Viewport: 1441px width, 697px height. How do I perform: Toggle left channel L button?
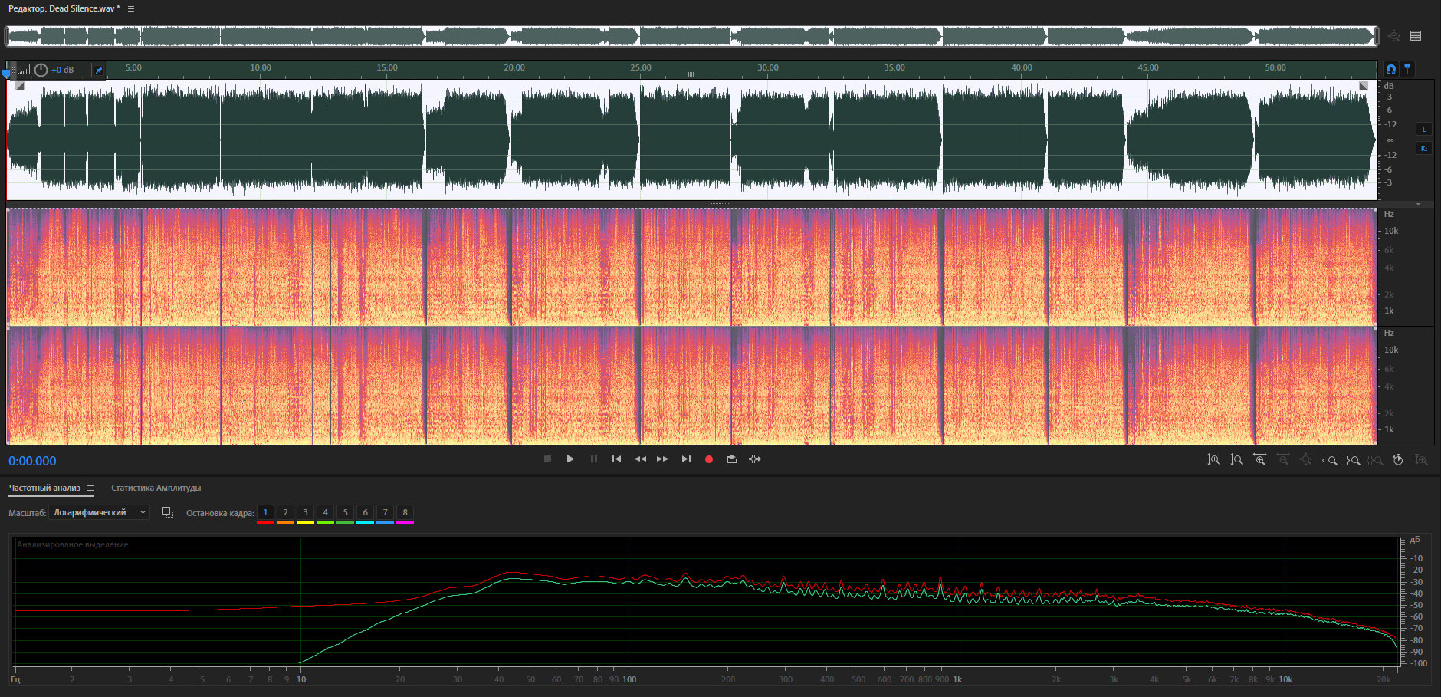pos(1424,129)
